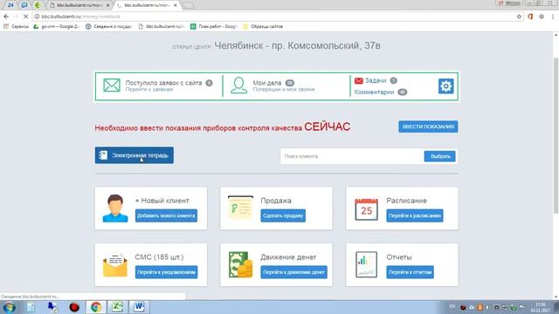Click the system clock in the taskbar

click(540, 307)
